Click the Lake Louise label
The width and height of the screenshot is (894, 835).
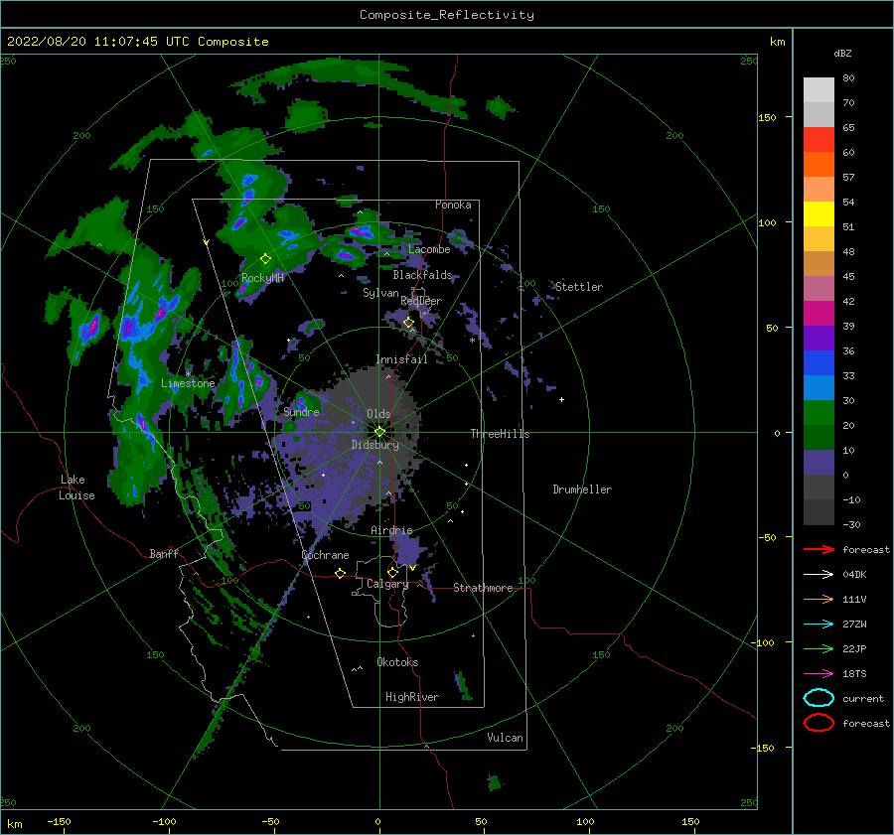(x=76, y=487)
